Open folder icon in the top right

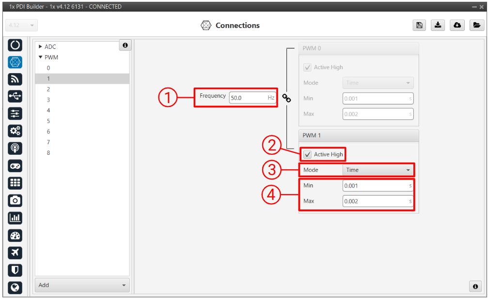tap(476, 26)
